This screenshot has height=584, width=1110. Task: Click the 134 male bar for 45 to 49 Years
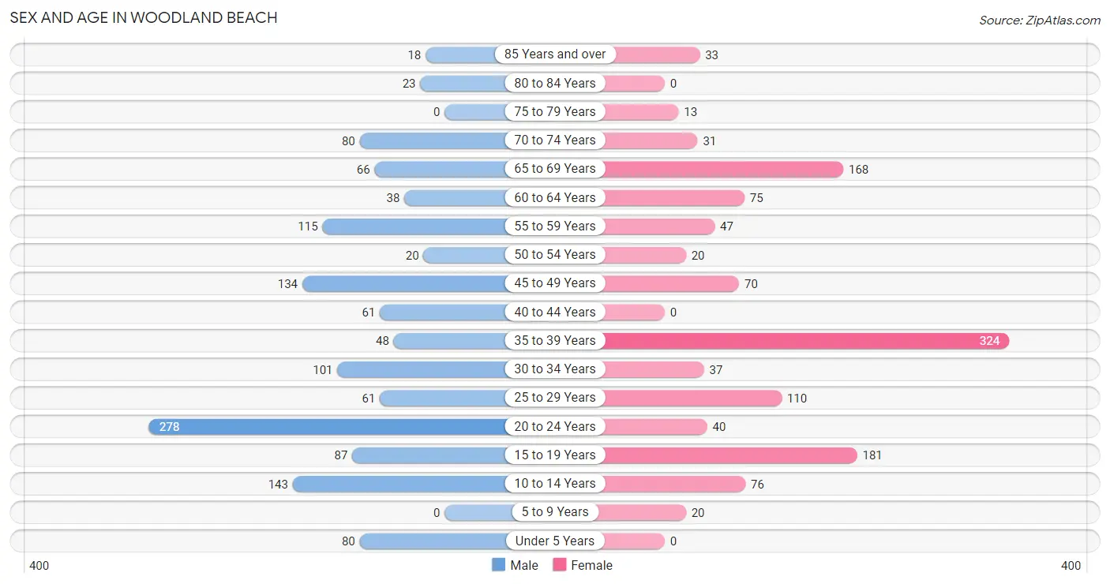tap(407, 283)
